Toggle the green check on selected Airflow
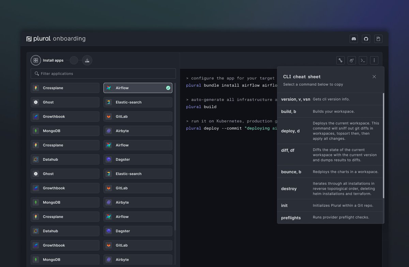This screenshot has width=409, height=267. (x=168, y=88)
